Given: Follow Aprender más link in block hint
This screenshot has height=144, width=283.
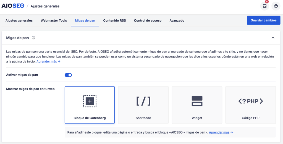Looking at the screenshot, I should [x=221, y=132].
